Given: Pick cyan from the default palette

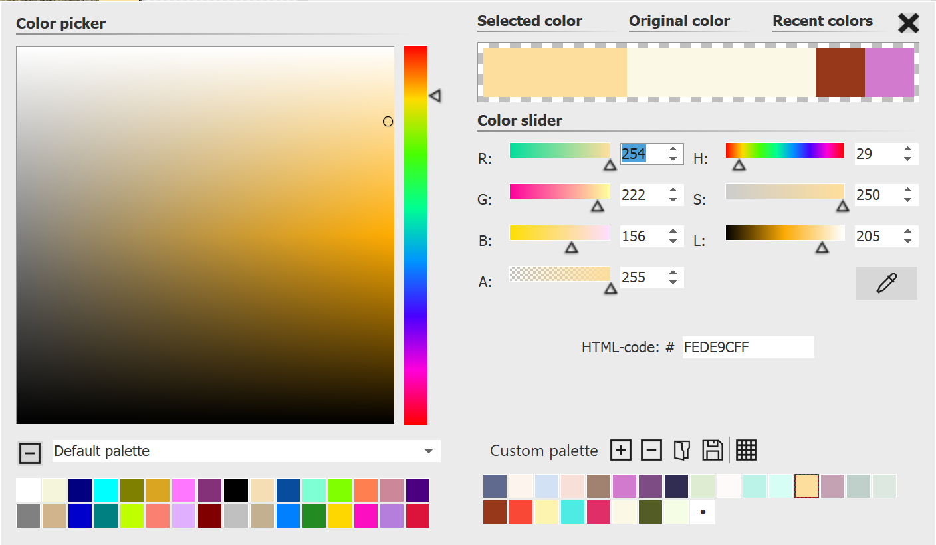Looking at the screenshot, I should point(106,490).
